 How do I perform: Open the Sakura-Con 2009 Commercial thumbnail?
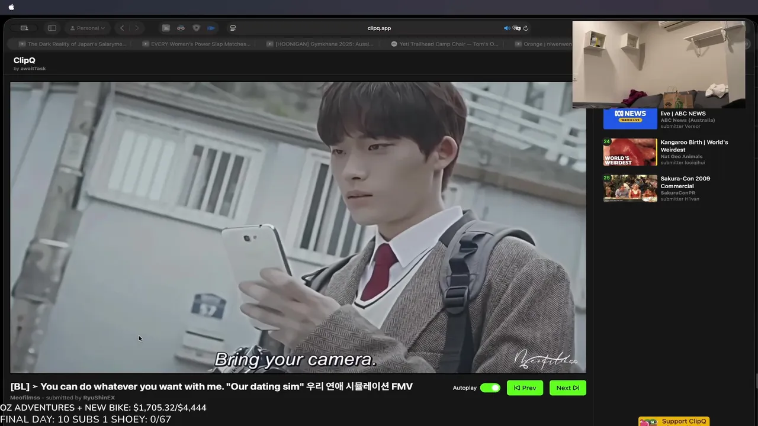630,188
